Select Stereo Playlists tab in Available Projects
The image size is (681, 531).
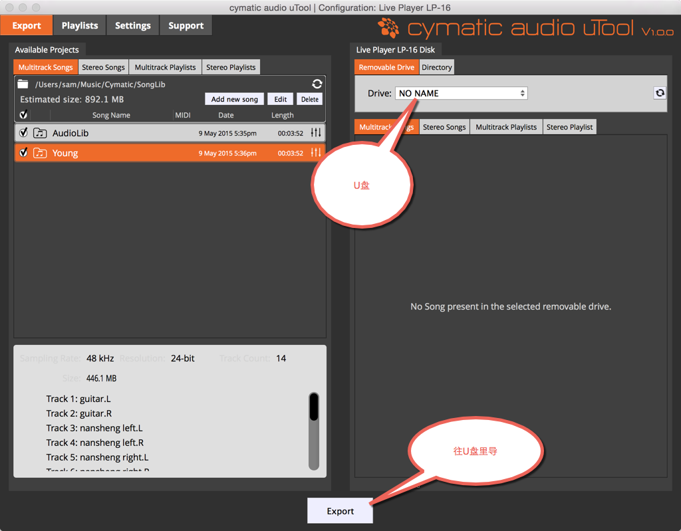point(231,67)
